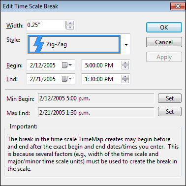Click the Begin date field 2/12/2005
Viewport: 186px width, 186px height.
(x=43, y=65)
